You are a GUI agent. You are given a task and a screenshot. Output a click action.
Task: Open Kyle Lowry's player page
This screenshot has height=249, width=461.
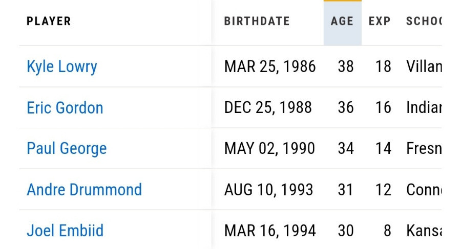[x=61, y=66]
